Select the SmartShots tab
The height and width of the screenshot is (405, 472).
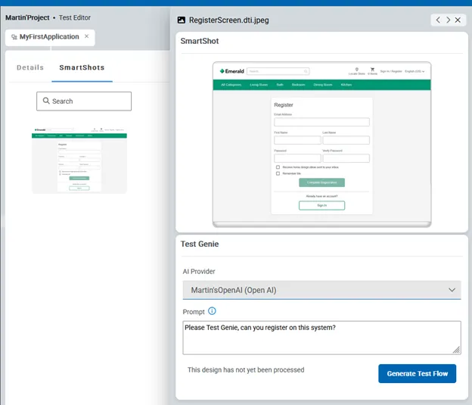(x=82, y=67)
